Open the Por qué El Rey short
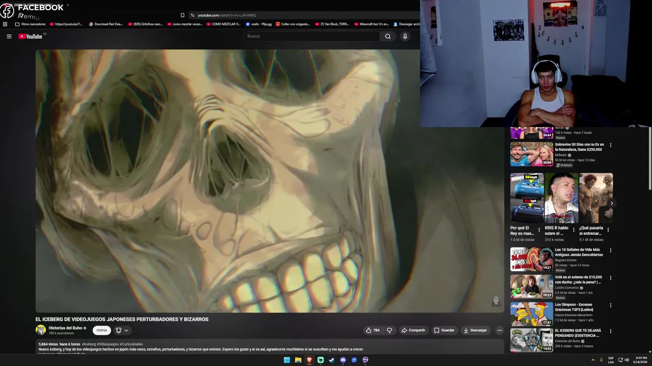The image size is (652, 366). pos(527,198)
